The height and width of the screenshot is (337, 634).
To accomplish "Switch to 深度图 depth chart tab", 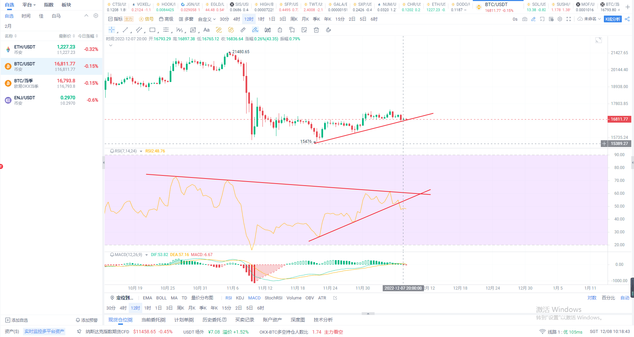I will tap(298, 320).
